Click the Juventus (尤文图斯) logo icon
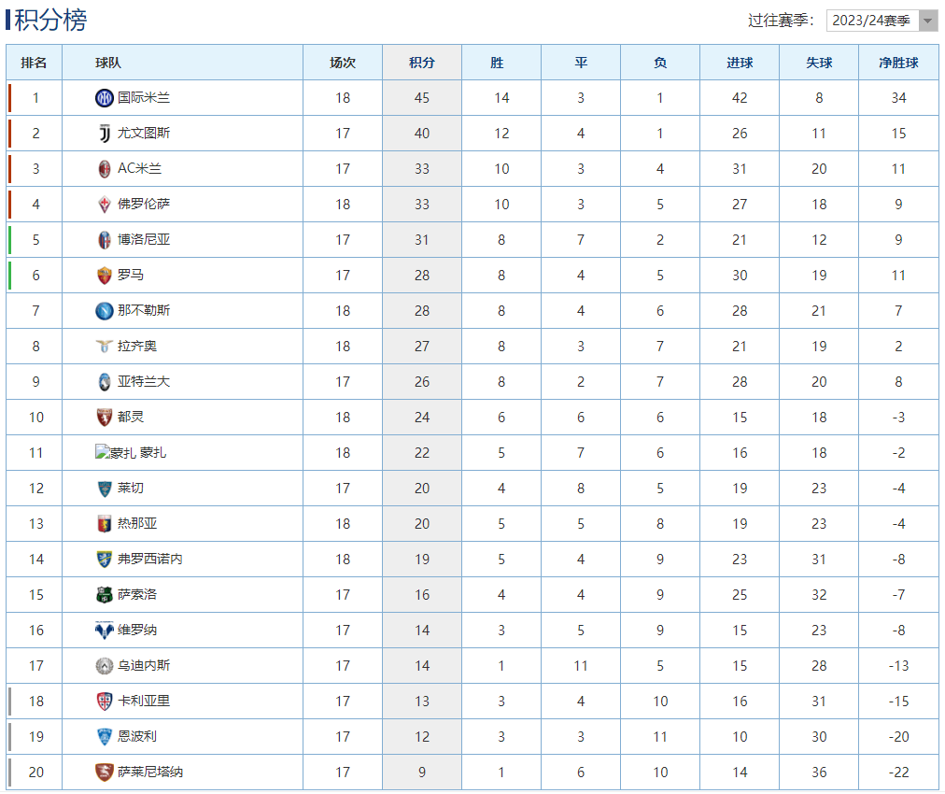The height and width of the screenshot is (794, 945). point(105,134)
